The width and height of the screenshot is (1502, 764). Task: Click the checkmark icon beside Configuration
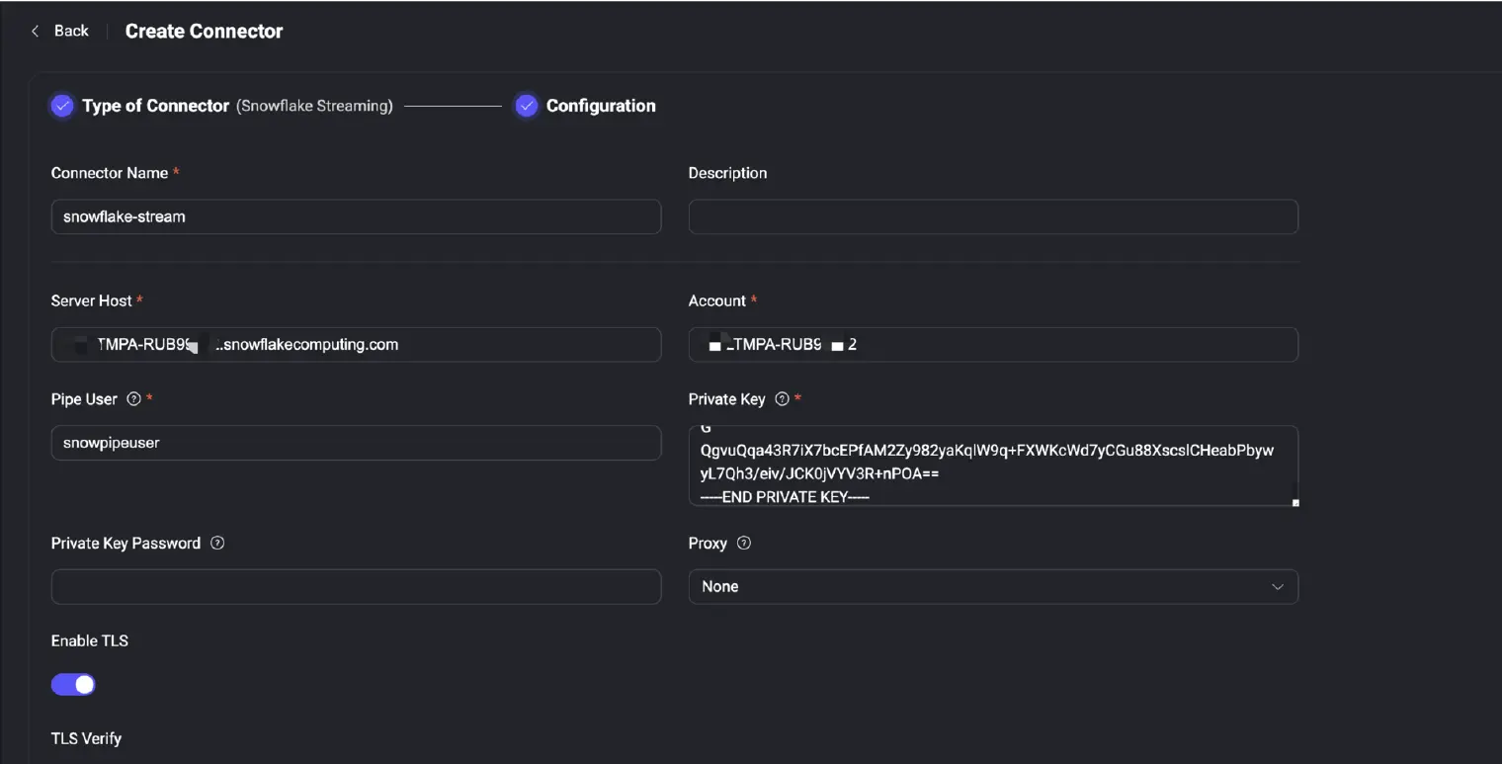[x=527, y=106]
